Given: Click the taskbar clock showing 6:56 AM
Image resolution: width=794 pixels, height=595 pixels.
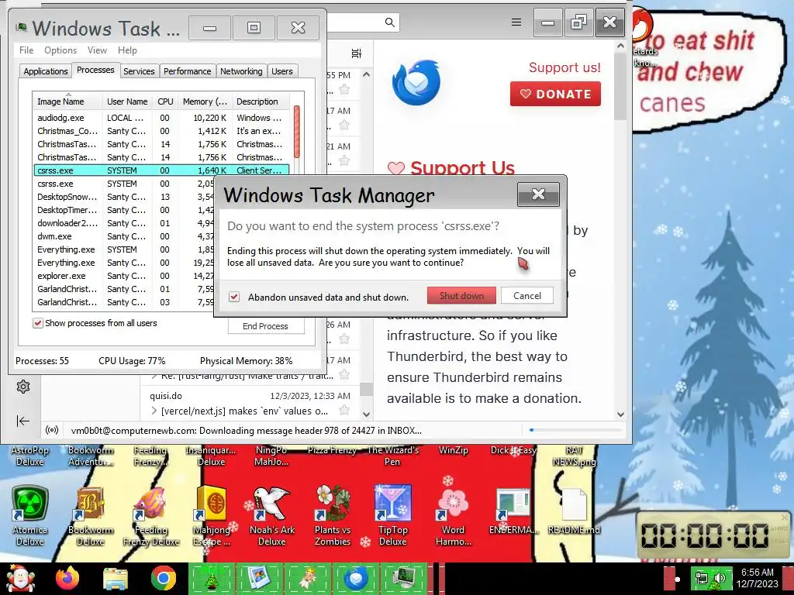Looking at the screenshot, I should [x=758, y=578].
